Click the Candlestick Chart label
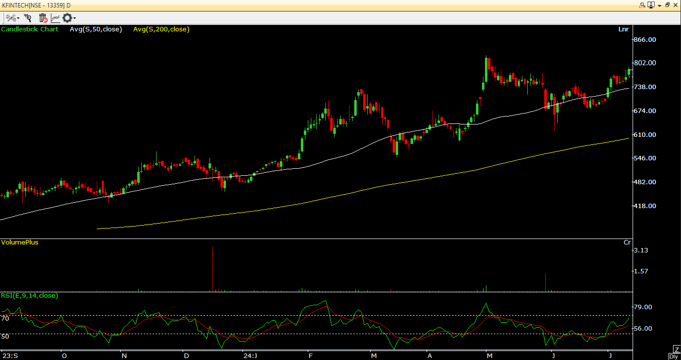The image size is (681, 360). (30, 29)
